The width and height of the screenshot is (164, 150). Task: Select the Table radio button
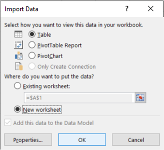coord(32,34)
